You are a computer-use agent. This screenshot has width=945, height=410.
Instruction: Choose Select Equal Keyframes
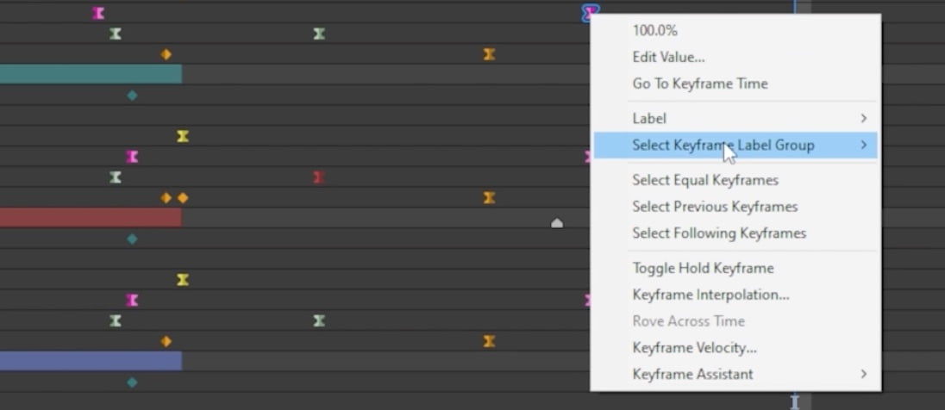(704, 180)
